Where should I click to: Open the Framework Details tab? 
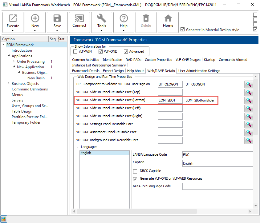86,71
